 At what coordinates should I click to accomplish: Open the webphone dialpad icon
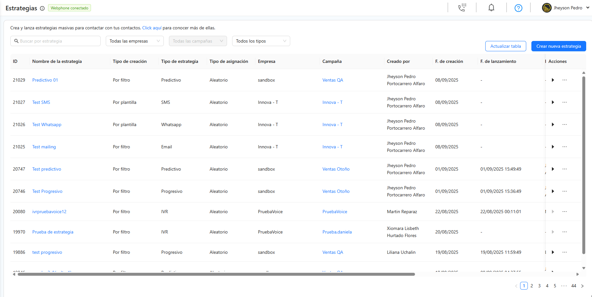pos(462,8)
